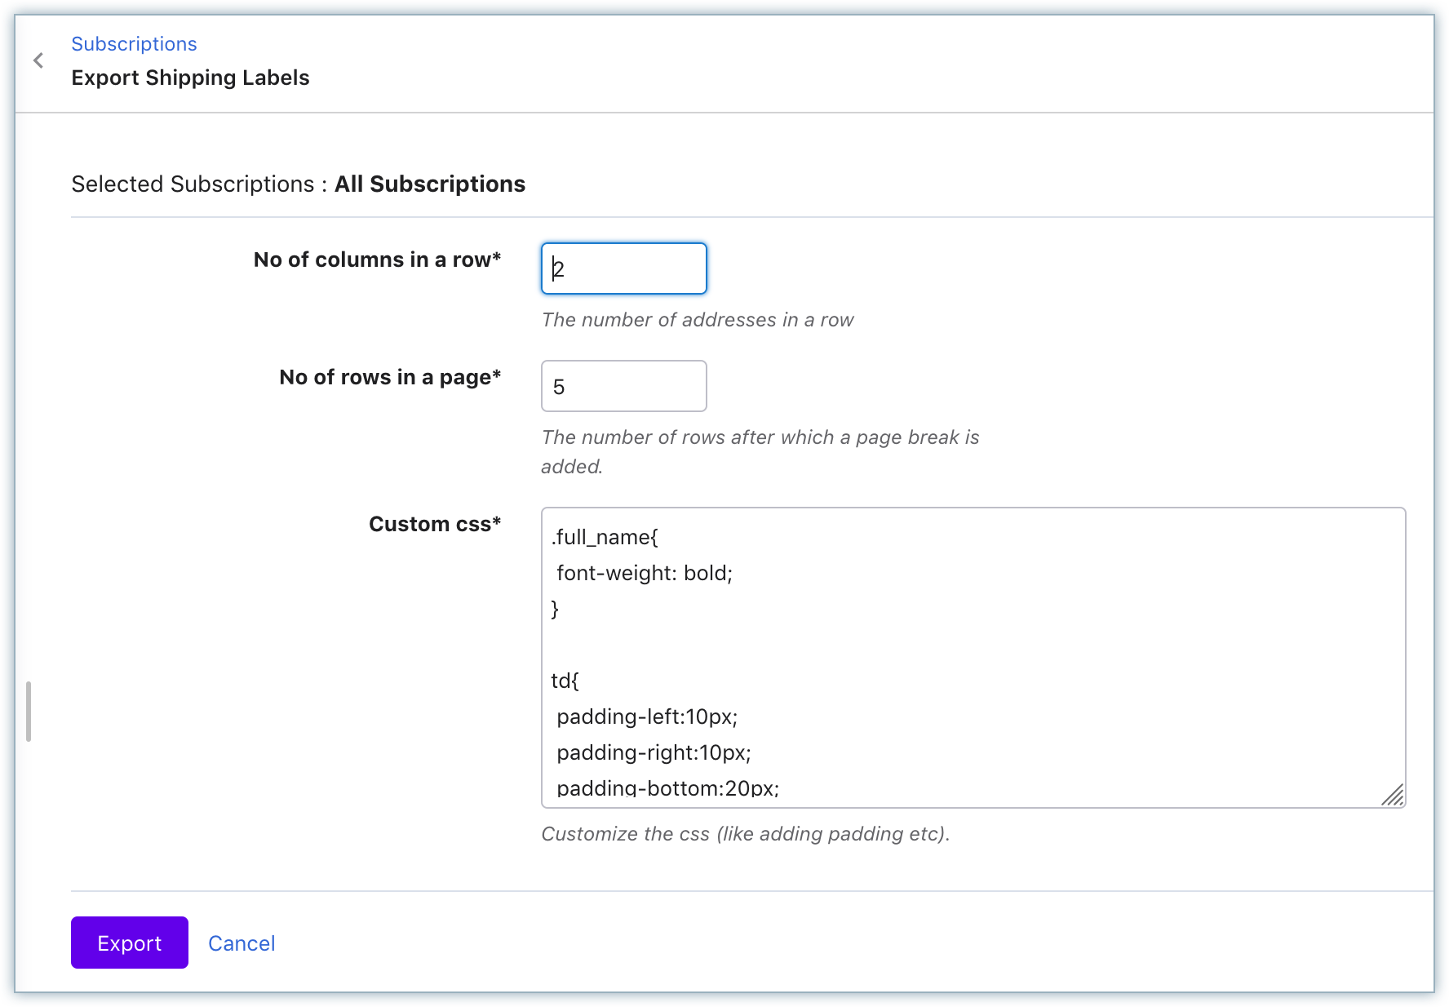
Task: Open the Subscriptions breadcrumb link
Action: tap(134, 44)
